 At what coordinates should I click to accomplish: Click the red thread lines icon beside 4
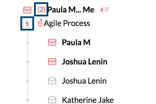click(107, 10)
